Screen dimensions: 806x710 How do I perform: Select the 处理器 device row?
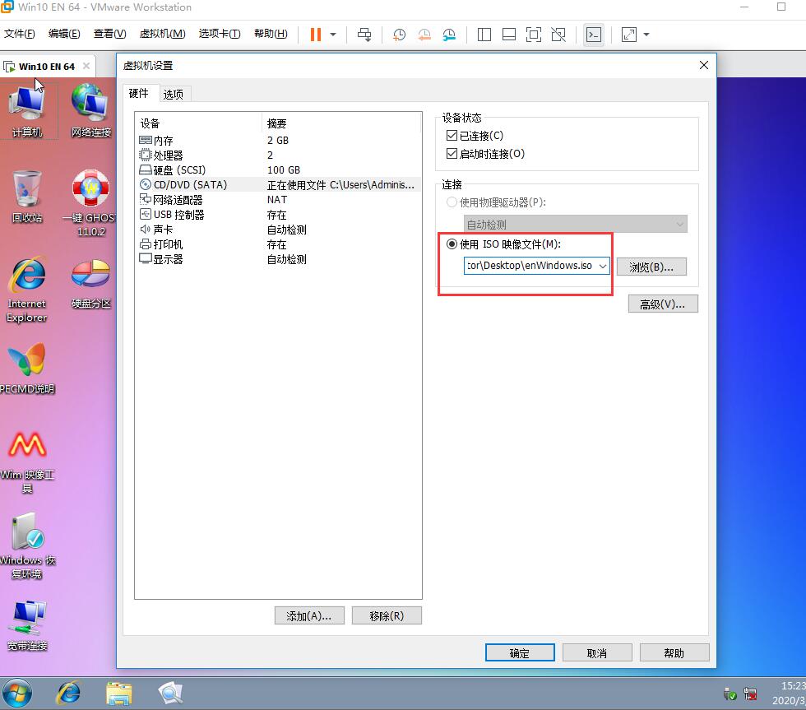tap(278, 155)
